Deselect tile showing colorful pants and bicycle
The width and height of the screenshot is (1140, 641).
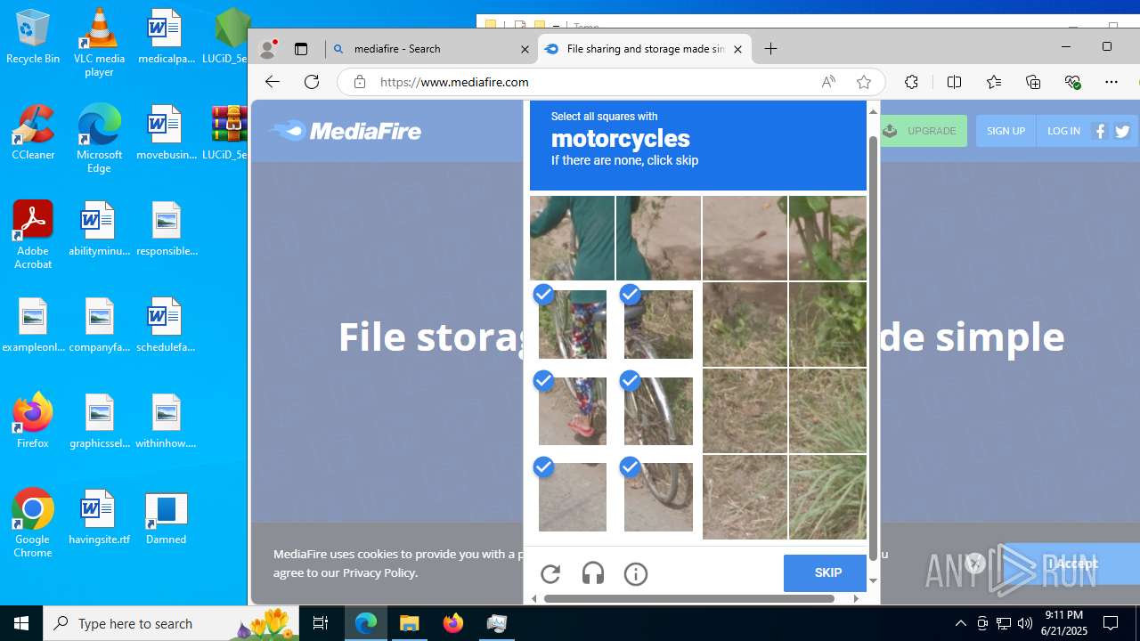pos(572,324)
